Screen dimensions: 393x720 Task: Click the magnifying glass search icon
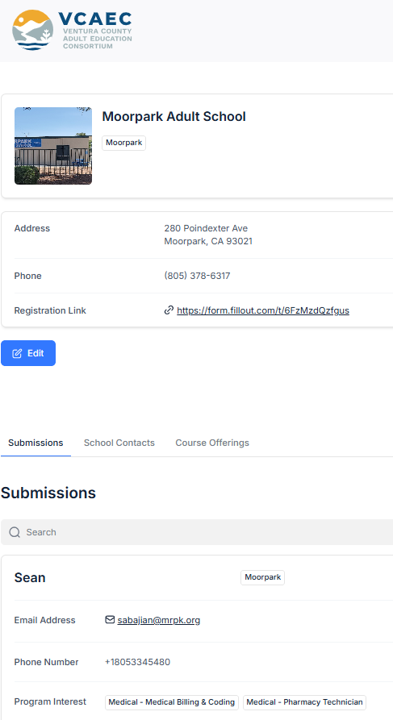pyautogui.click(x=15, y=532)
